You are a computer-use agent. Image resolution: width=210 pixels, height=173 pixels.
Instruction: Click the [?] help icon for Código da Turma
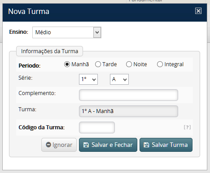(187, 127)
